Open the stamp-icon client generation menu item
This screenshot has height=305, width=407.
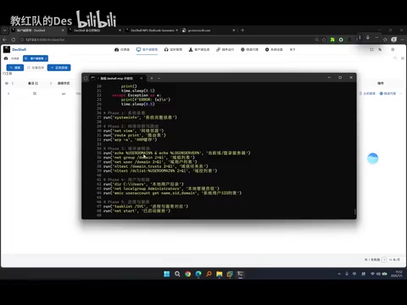tap(199, 49)
